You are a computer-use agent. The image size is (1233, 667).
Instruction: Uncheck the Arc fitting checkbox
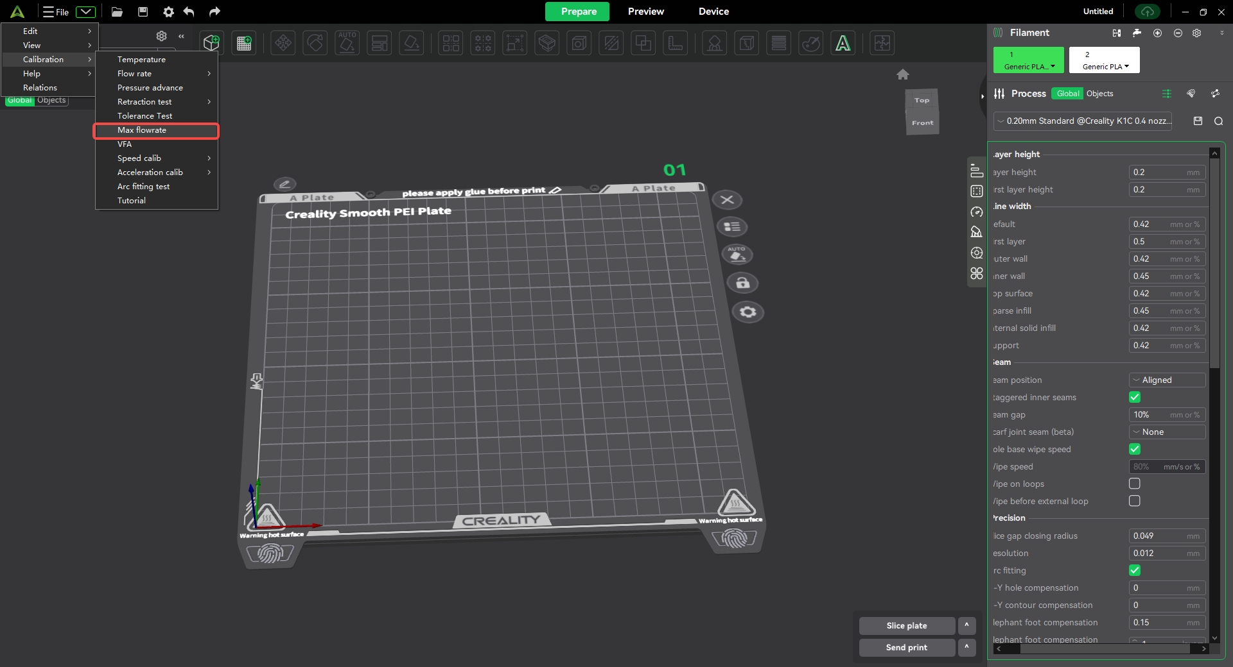tap(1135, 570)
